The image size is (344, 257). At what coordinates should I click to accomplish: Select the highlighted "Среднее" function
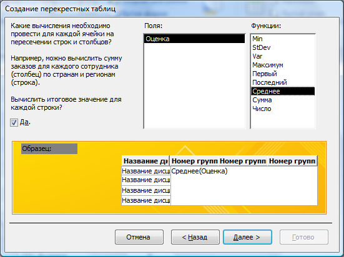click(x=283, y=91)
